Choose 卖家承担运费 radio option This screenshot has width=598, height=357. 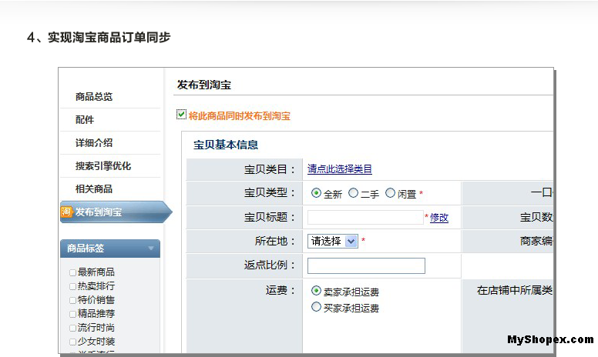[316, 291]
